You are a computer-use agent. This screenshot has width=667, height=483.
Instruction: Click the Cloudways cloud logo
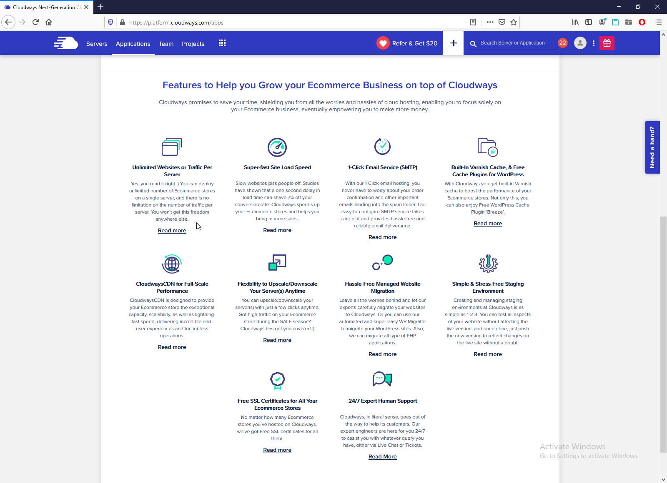point(66,43)
